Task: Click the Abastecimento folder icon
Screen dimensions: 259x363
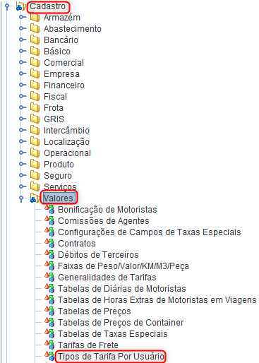Action: coord(35,28)
